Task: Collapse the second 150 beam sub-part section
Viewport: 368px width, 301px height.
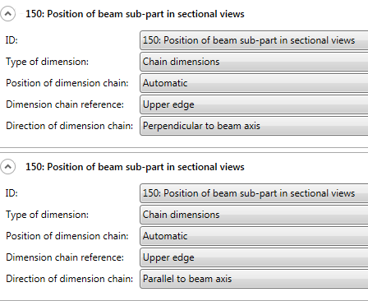Action: coord(8,167)
